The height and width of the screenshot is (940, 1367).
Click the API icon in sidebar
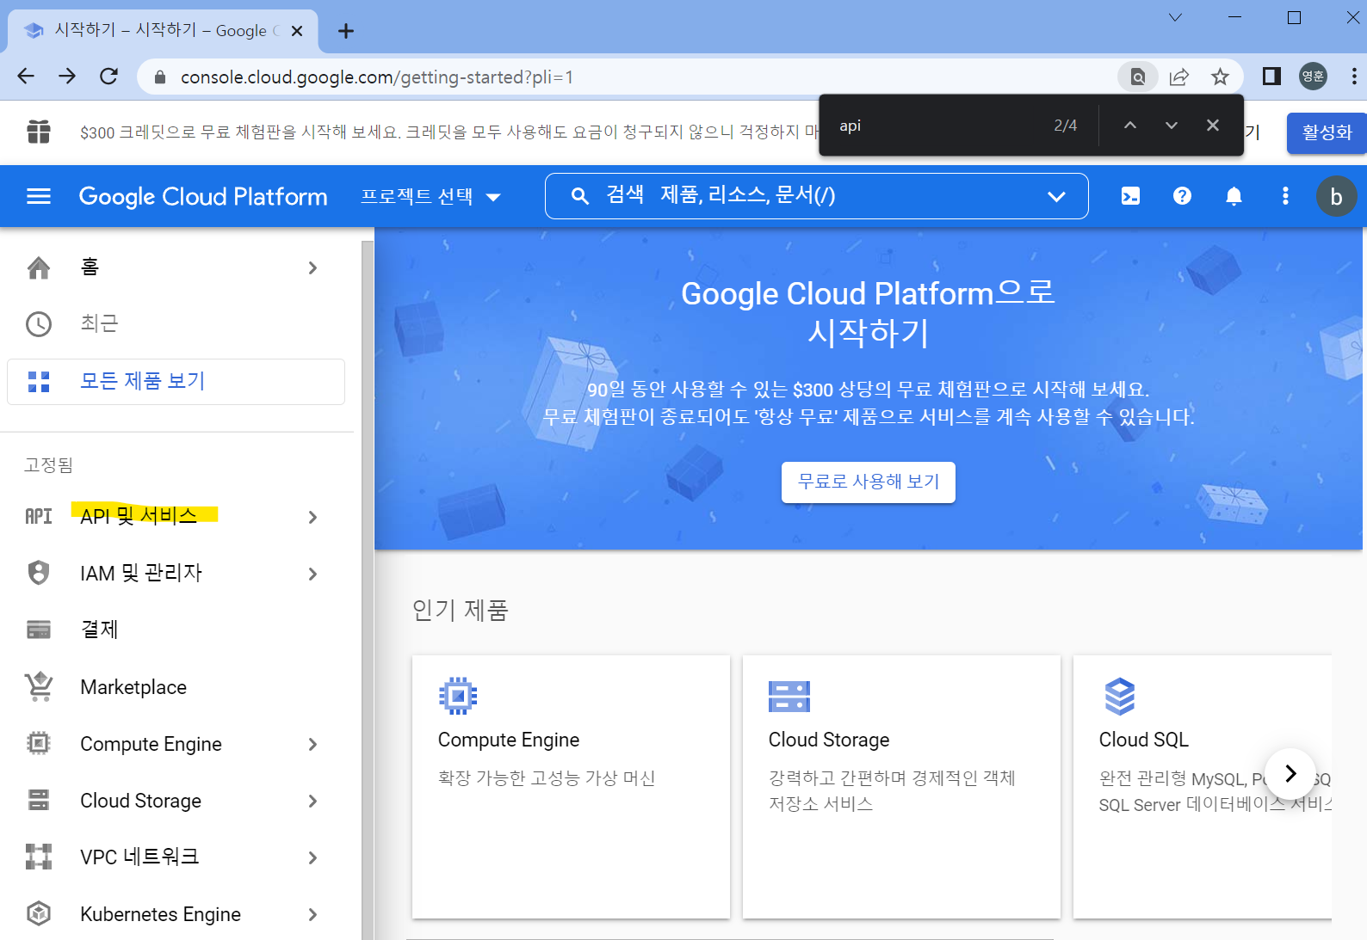pos(39,516)
